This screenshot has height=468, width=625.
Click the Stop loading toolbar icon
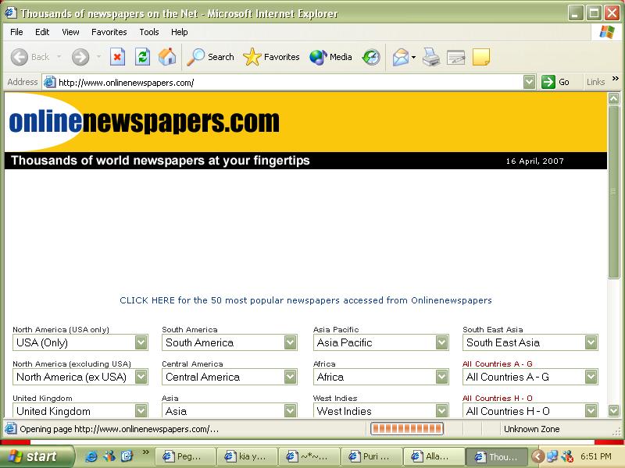point(117,57)
